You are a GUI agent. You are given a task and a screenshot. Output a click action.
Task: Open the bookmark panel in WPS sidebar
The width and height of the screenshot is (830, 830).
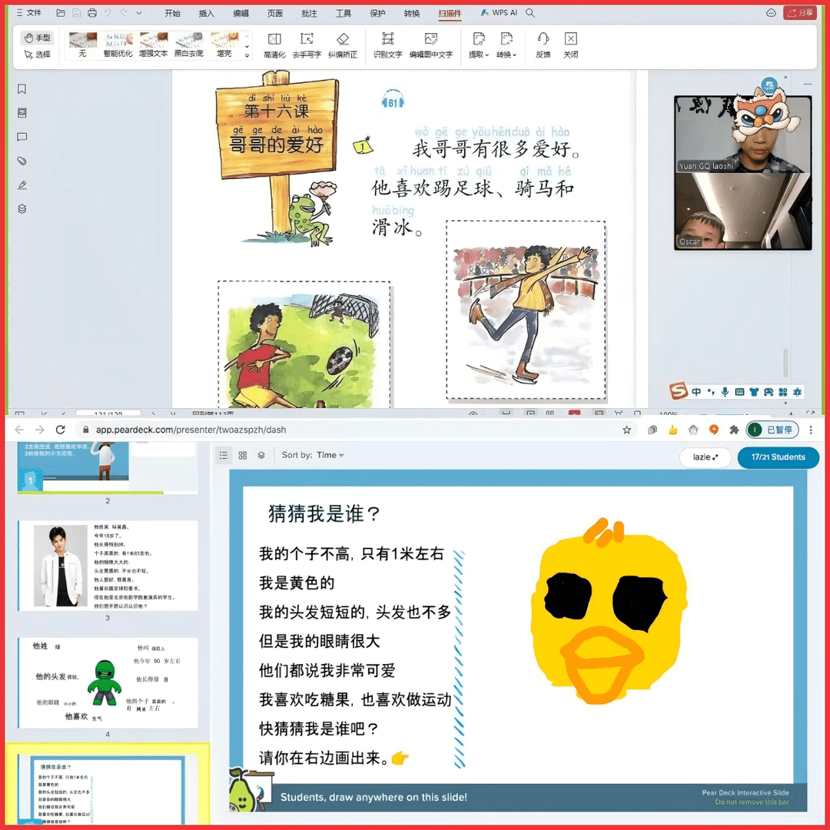[x=22, y=89]
